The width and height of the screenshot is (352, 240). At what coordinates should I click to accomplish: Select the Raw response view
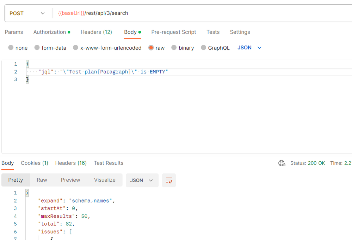tap(42, 180)
